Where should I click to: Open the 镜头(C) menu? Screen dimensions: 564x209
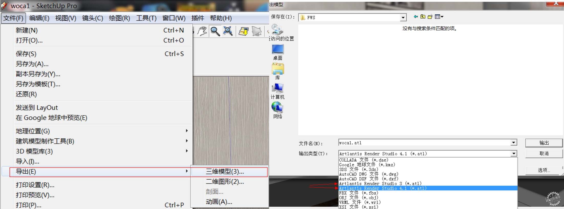tap(92, 18)
